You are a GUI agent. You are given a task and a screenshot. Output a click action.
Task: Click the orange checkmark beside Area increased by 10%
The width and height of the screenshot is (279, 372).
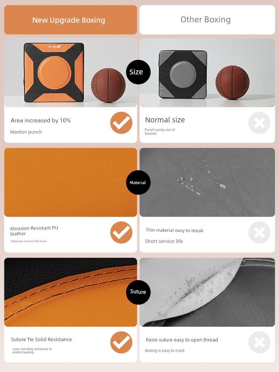click(x=121, y=123)
